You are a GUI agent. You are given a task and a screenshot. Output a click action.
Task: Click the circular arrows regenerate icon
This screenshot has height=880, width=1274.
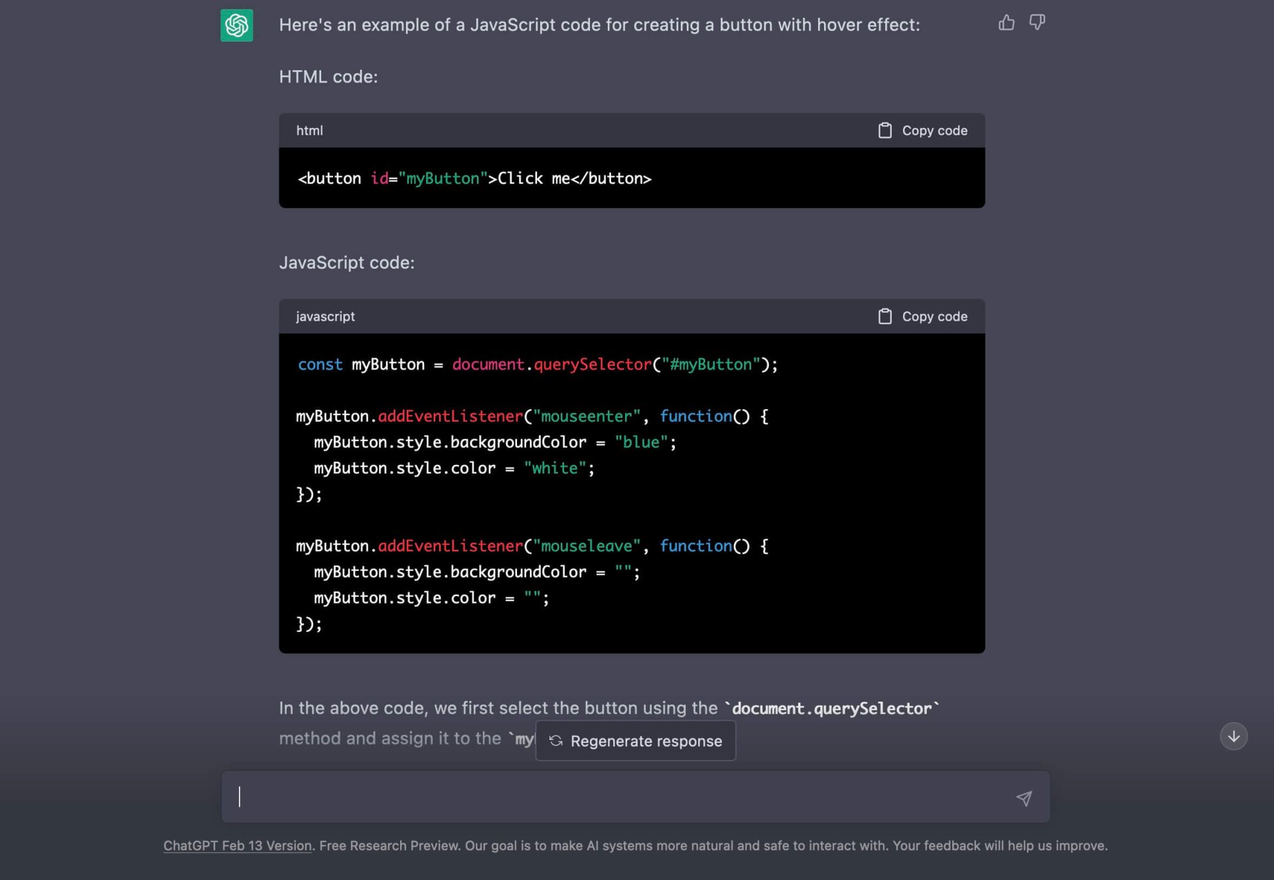point(556,741)
